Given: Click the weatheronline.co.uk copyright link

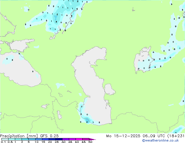Looking at the screenshot, I should point(160,140).
